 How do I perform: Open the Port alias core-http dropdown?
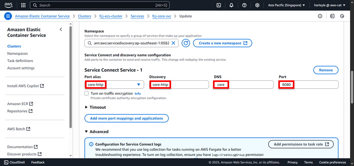coord(114,85)
